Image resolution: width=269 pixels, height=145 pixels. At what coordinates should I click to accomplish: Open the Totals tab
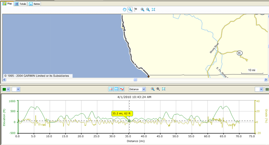click(21, 4)
